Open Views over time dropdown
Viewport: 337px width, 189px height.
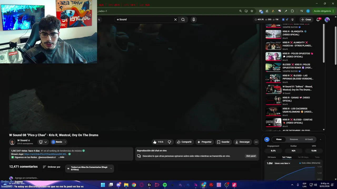(282, 163)
